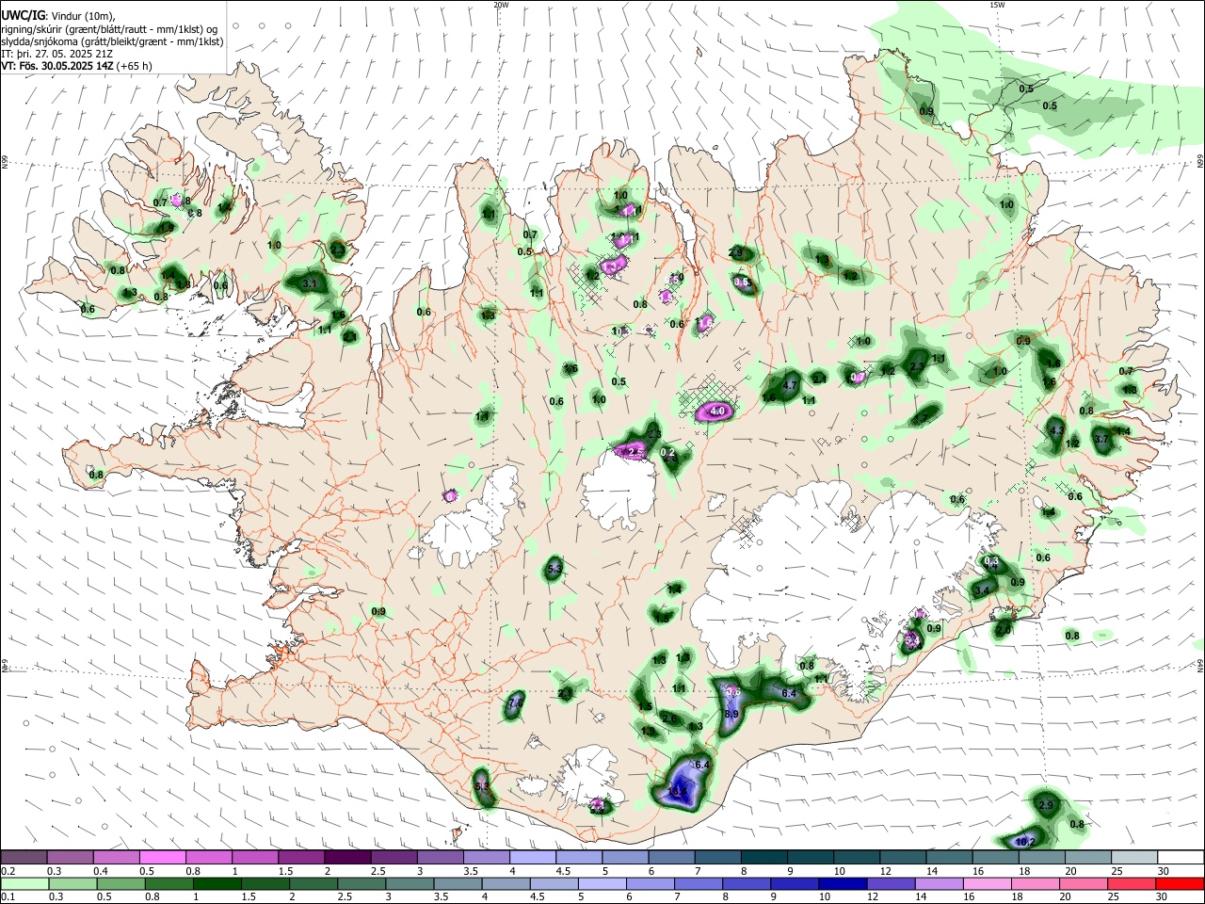Click upper legend swatch starting at 0.2
Screen dimensions: 1205x904
coord(24,857)
